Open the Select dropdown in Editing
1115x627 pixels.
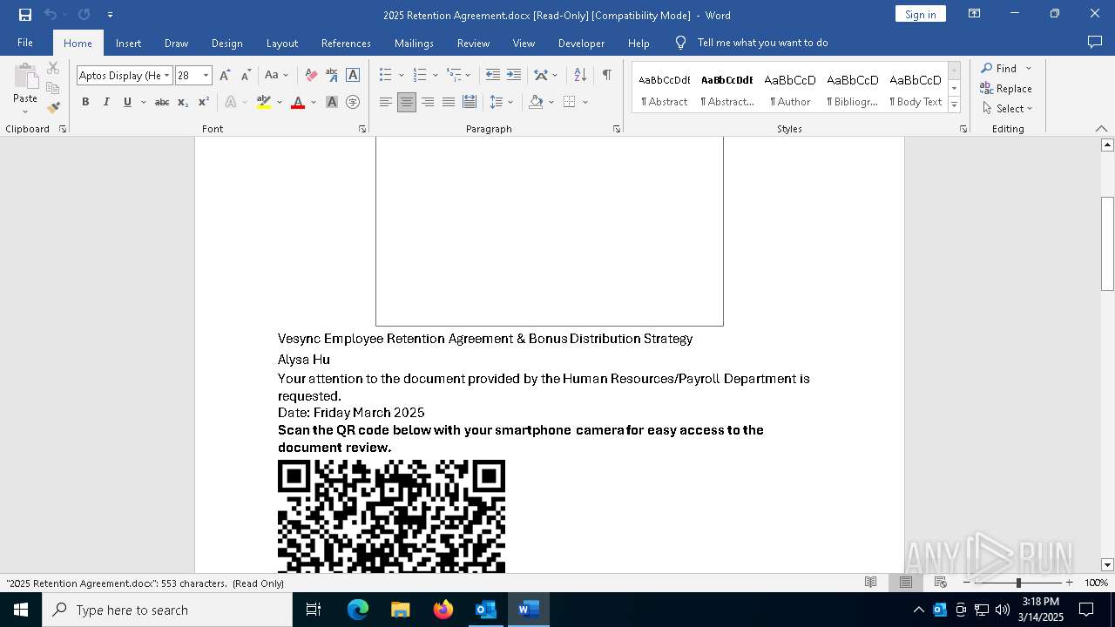point(1007,109)
